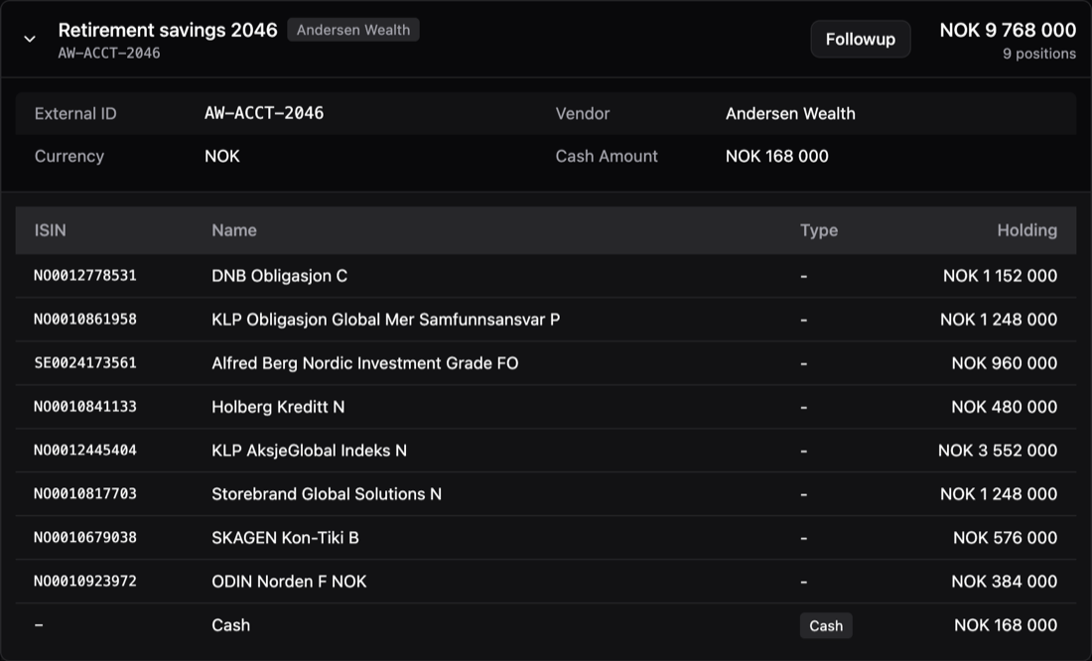Click the ISIN column header
Screen dimensions: 1092x661
point(51,230)
